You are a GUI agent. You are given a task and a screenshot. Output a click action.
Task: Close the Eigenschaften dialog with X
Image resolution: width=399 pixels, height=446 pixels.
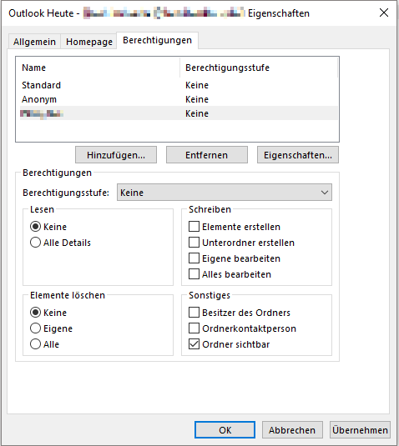[384, 13]
